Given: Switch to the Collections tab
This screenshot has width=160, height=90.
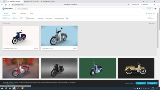Looking at the screenshot, I should pos(23,13).
